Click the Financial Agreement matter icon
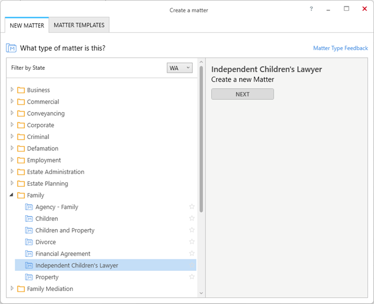 (x=29, y=254)
